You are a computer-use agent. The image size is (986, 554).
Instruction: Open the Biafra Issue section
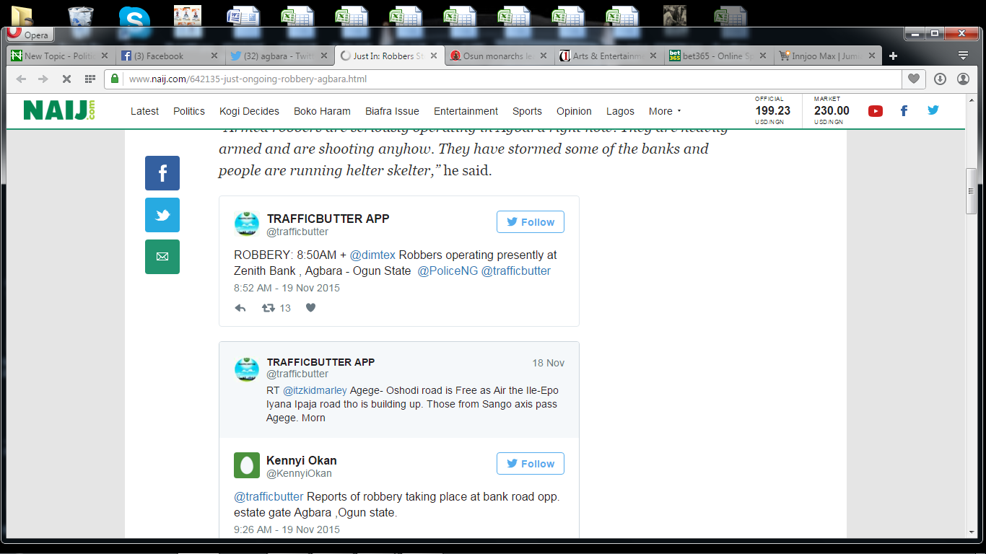[392, 111]
